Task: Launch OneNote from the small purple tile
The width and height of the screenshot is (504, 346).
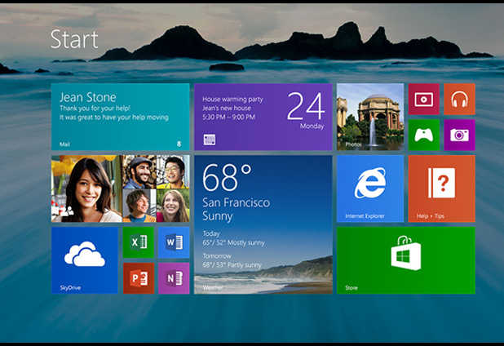Action: tap(173, 277)
